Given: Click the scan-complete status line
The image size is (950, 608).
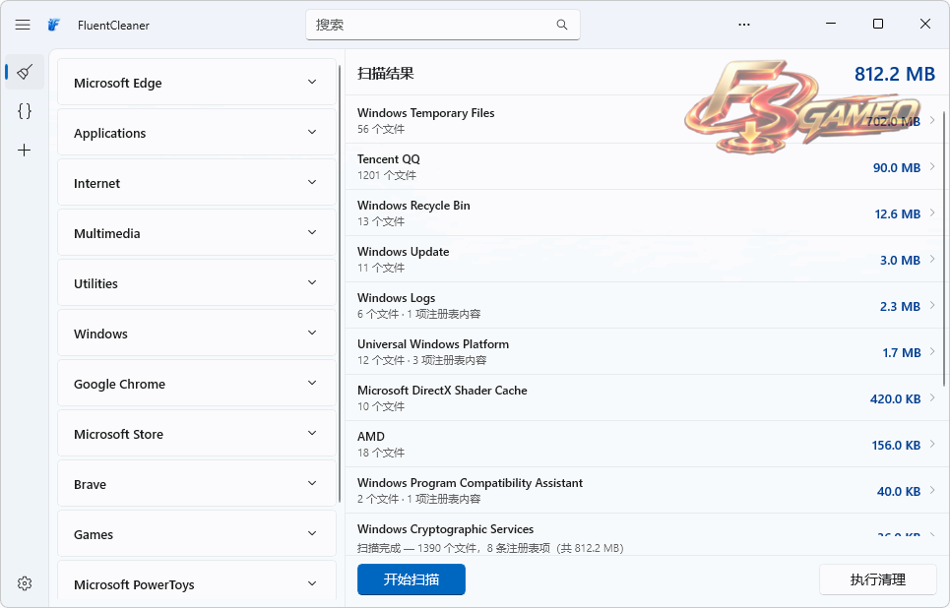Looking at the screenshot, I should click(x=490, y=548).
